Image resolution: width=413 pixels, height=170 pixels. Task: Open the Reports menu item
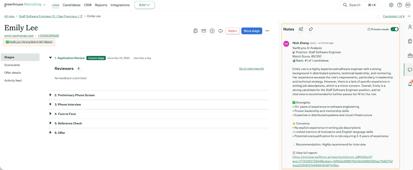101,5
